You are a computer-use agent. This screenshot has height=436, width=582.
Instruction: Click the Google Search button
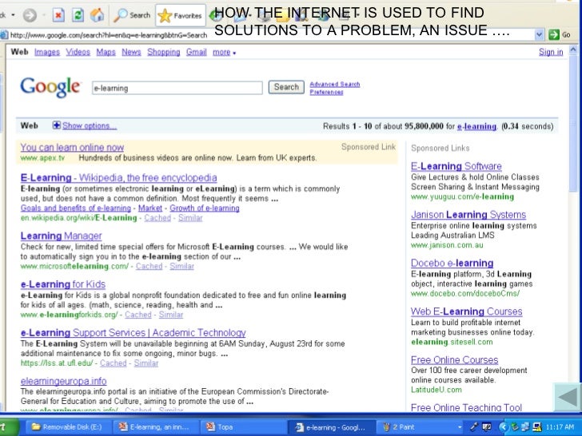pyautogui.click(x=286, y=87)
